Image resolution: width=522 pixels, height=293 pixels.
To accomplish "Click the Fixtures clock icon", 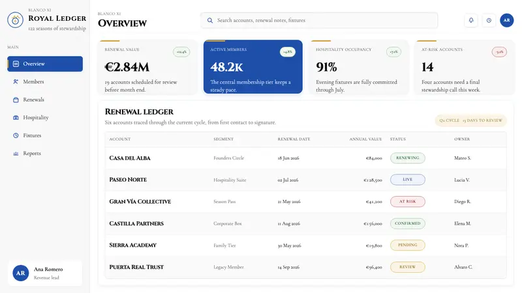I will coord(16,135).
